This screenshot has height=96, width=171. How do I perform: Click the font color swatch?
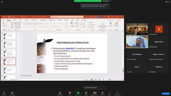point(46,27)
